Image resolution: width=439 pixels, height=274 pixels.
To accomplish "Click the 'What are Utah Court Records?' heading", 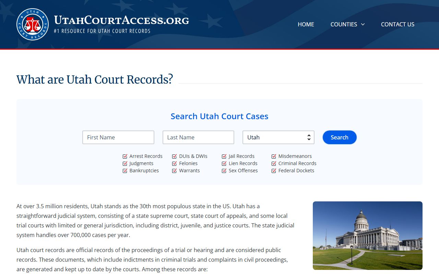I will (x=95, y=79).
